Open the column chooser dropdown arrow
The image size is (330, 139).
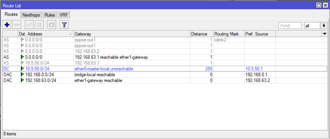tap(324, 34)
